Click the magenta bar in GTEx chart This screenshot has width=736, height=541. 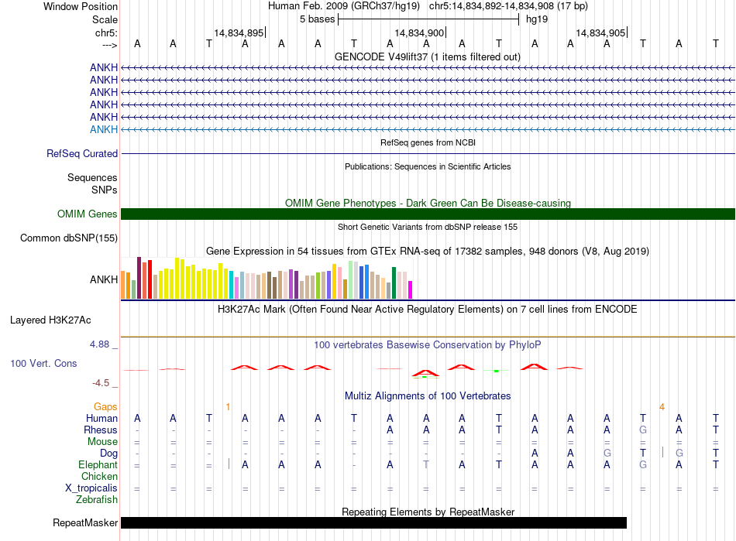[x=410, y=289]
